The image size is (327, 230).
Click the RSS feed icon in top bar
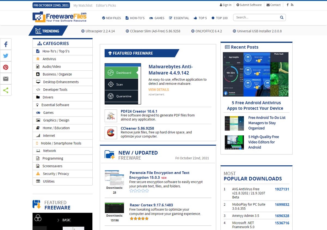coord(292,5)
